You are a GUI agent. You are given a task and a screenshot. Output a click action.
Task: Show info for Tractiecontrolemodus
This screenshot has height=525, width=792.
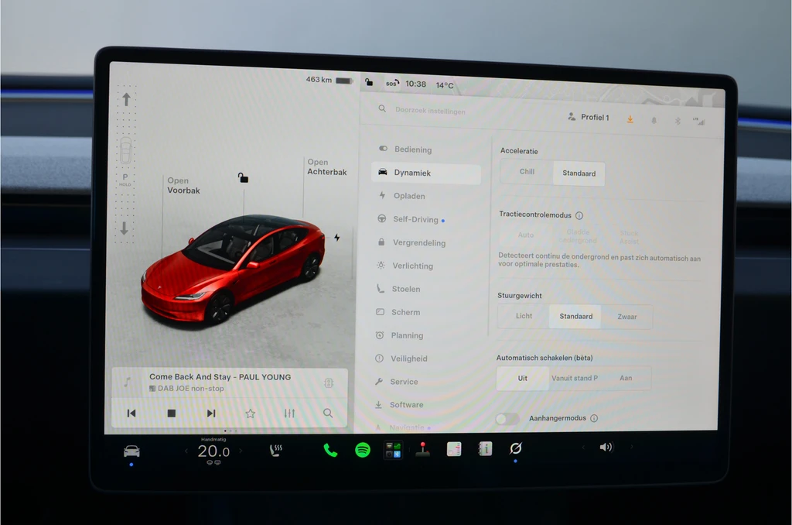pyautogui.click(x=579, y=215)
